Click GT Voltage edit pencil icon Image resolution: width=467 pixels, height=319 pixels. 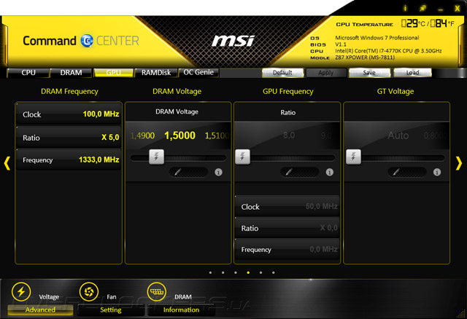pyautogui.click(x=395, y=172)
